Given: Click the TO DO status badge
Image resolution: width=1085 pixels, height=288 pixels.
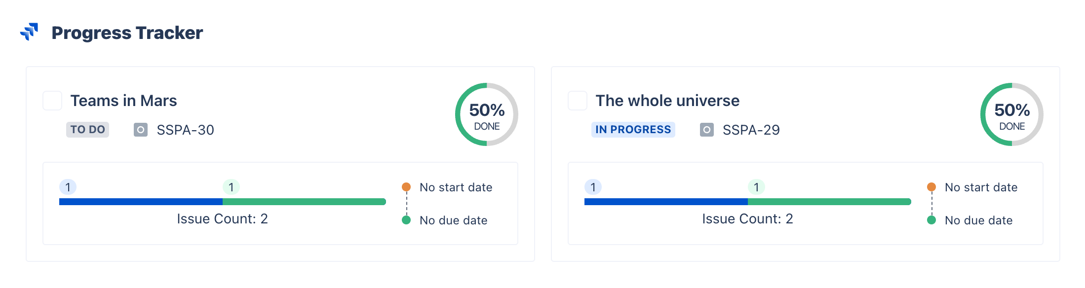Looking at the screenshot, I should click(x=87, y=129).
